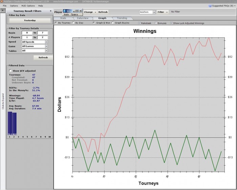Open the Hold'em game type combo box
This screenshot has width=237, height=190.
click(147, 12)
